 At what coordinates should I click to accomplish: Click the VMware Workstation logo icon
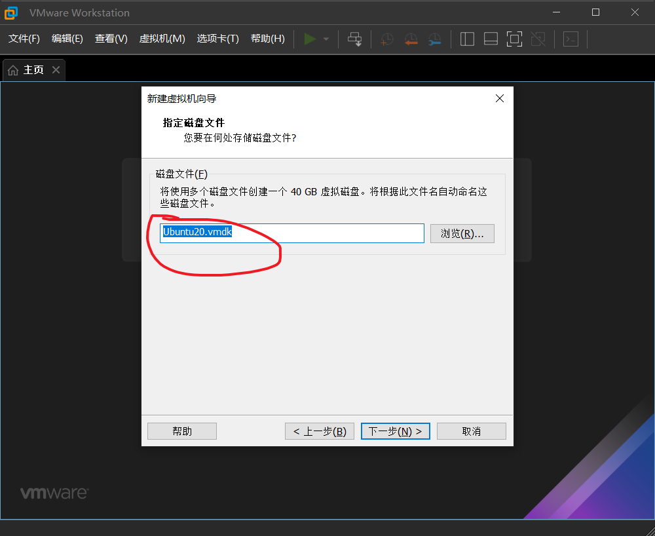point(11,12)
